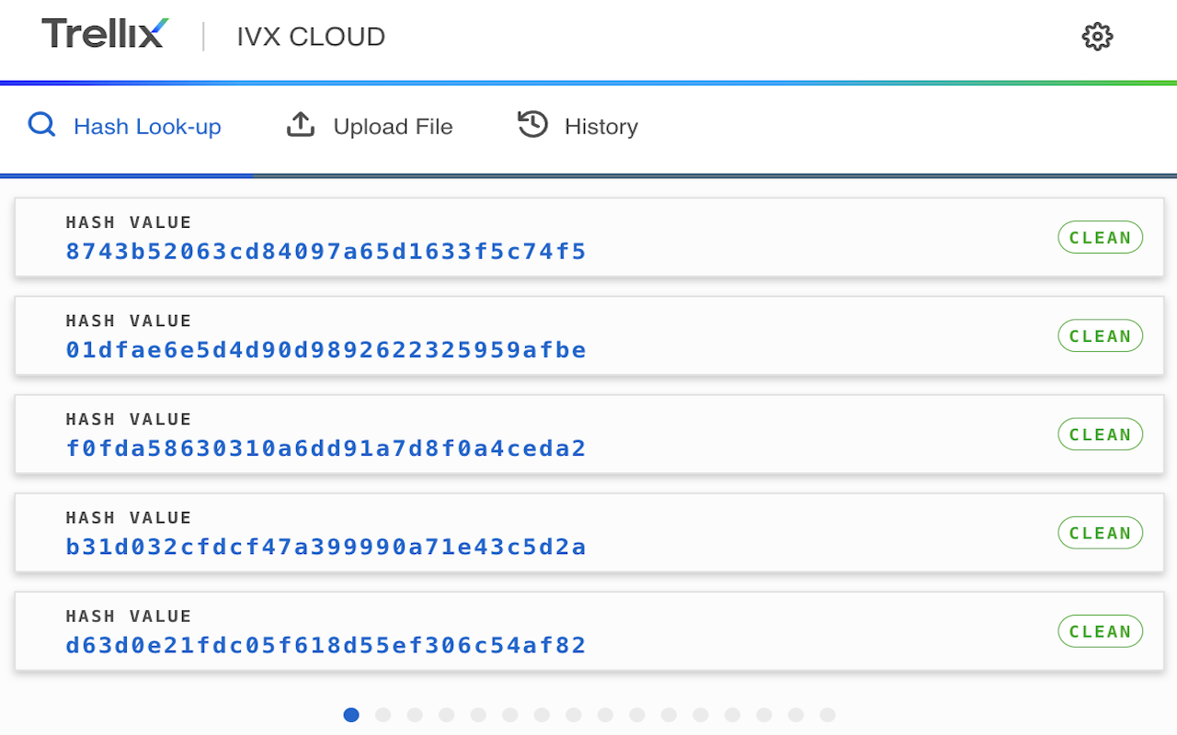Viewport: 1177px width, 735px height.
Task: Jump to the third pagination dot
Action: click(x=415, y=715)
